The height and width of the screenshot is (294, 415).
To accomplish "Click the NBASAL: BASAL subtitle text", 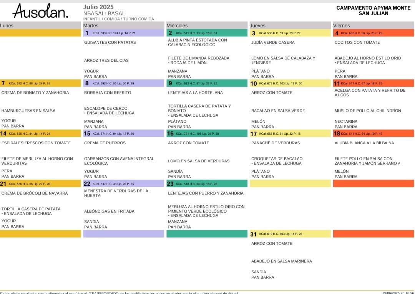I will click(x=104, y=14).
